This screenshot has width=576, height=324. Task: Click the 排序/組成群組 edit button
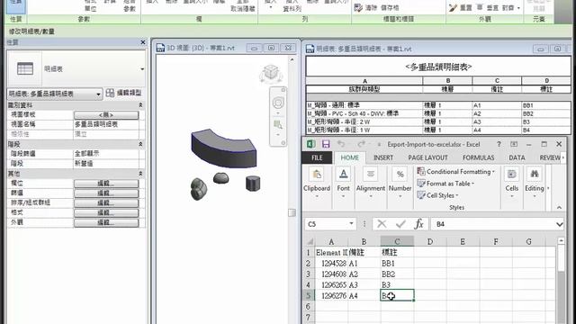tap(106, 202)
